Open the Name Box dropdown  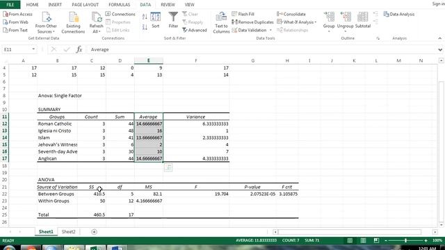click(33, 49)
